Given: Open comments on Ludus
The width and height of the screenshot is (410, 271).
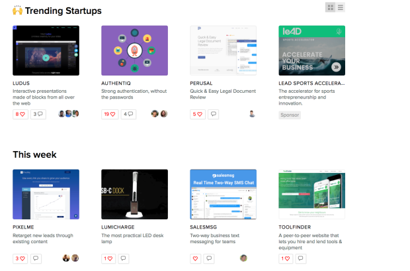Looking at the screenshot, I should 37,114.
